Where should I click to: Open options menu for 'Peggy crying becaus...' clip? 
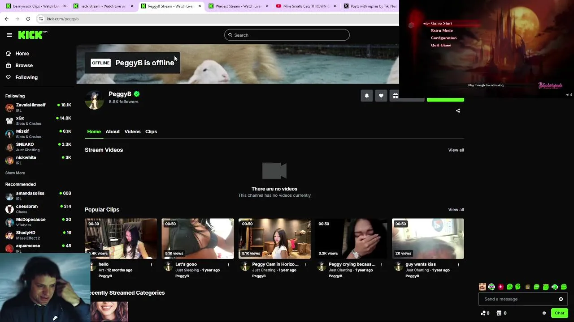(x=382, y=265)
